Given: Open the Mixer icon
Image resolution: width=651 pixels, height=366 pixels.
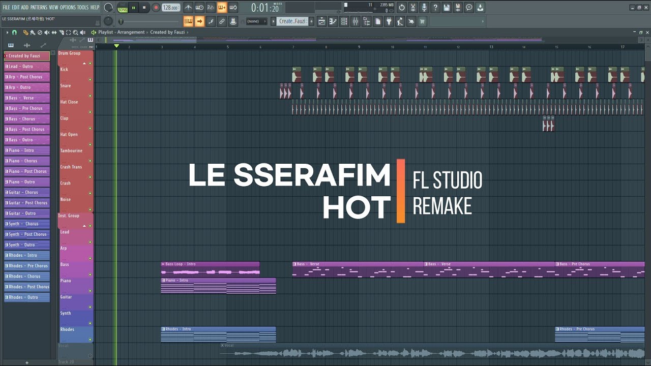Looking at the screenshot, I should [356, 21].
